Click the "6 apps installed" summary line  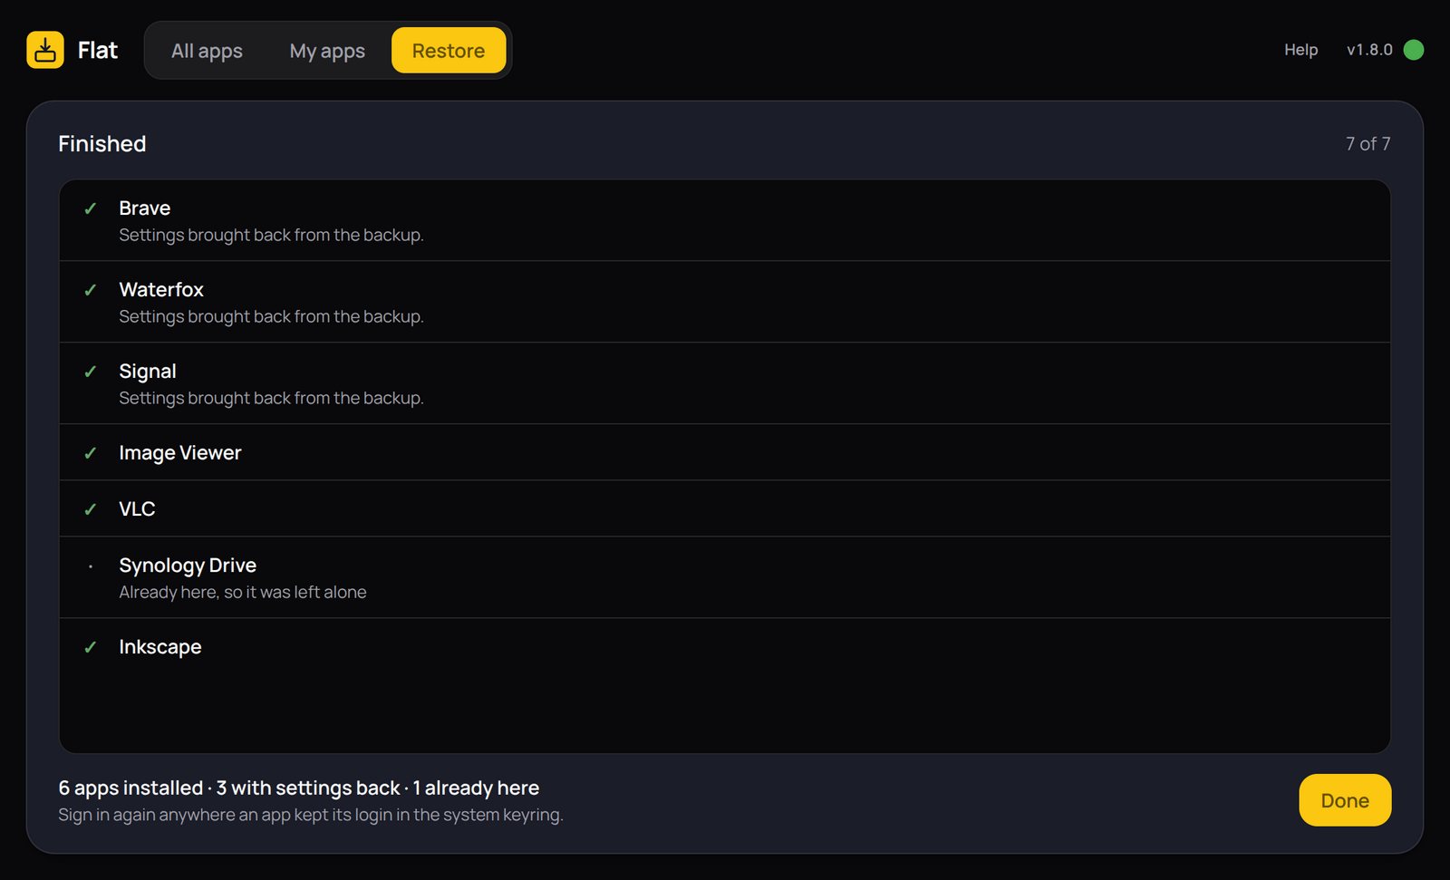[299, 788]
